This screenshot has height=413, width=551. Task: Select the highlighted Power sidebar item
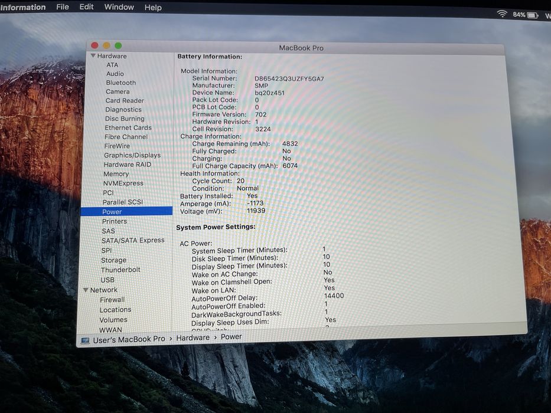click(x=126, y=212)
